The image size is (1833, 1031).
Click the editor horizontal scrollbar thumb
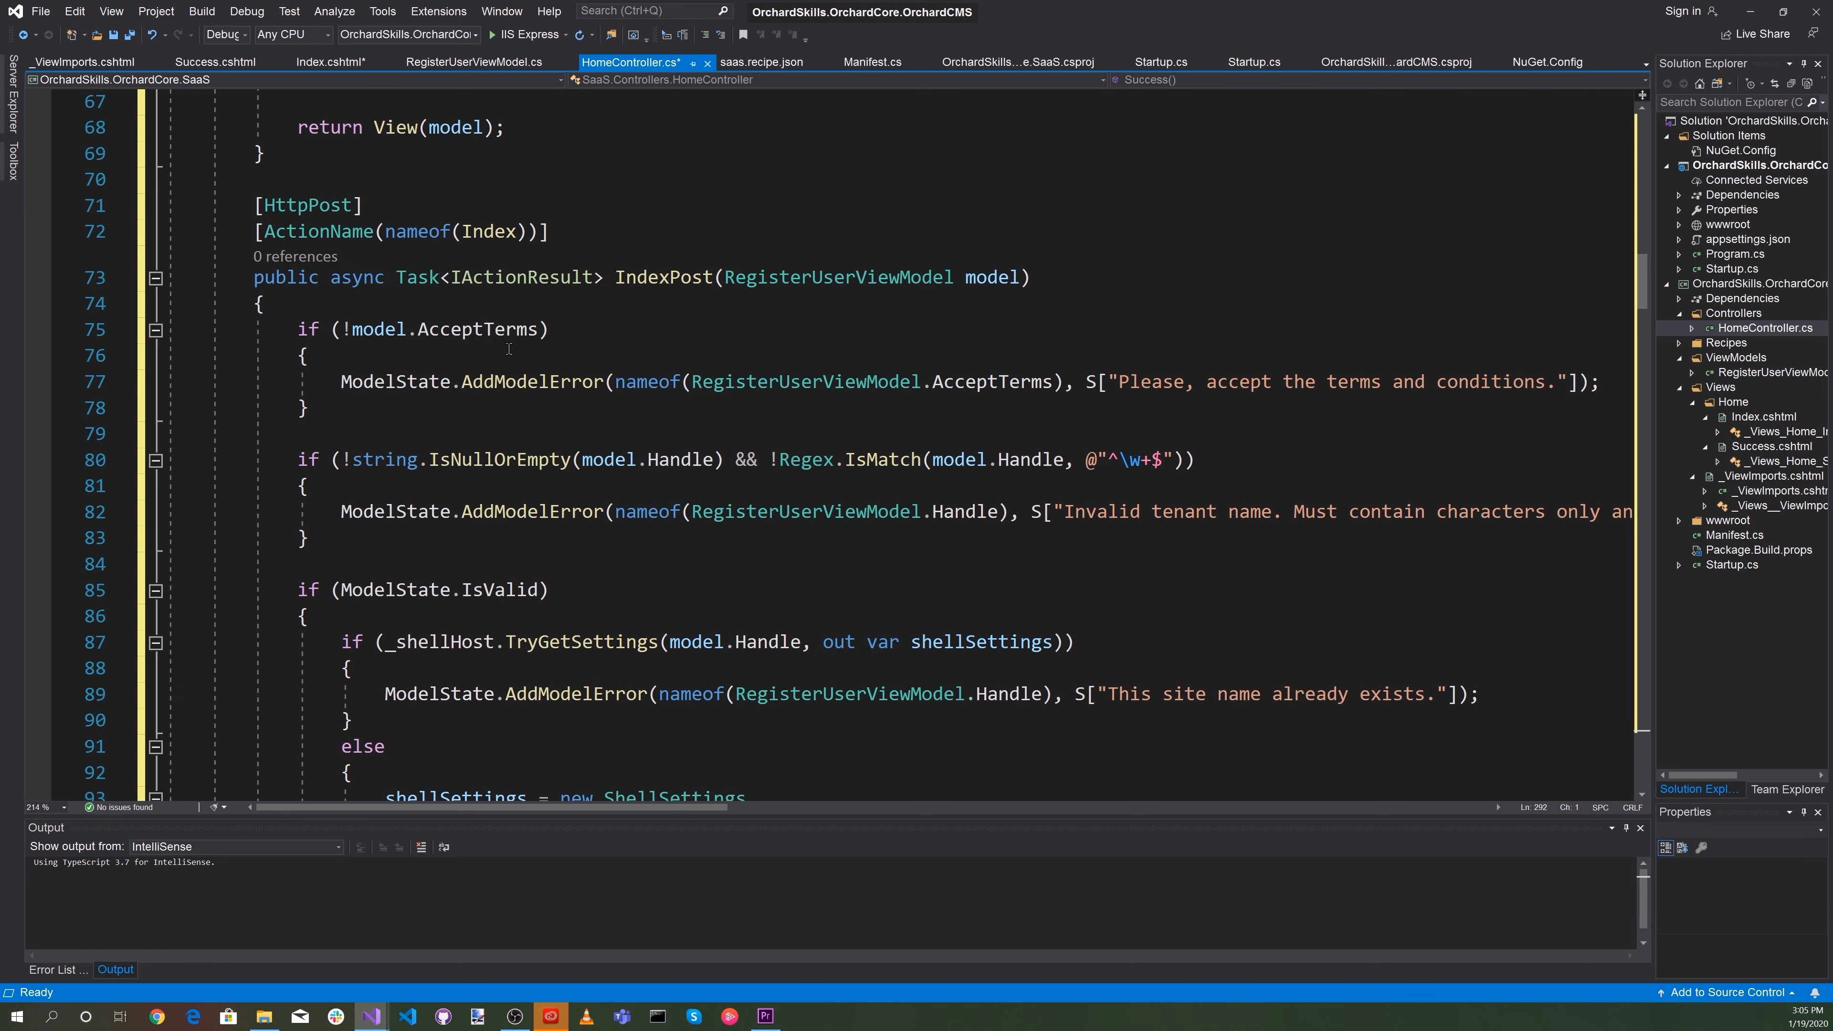coord(491,807)
